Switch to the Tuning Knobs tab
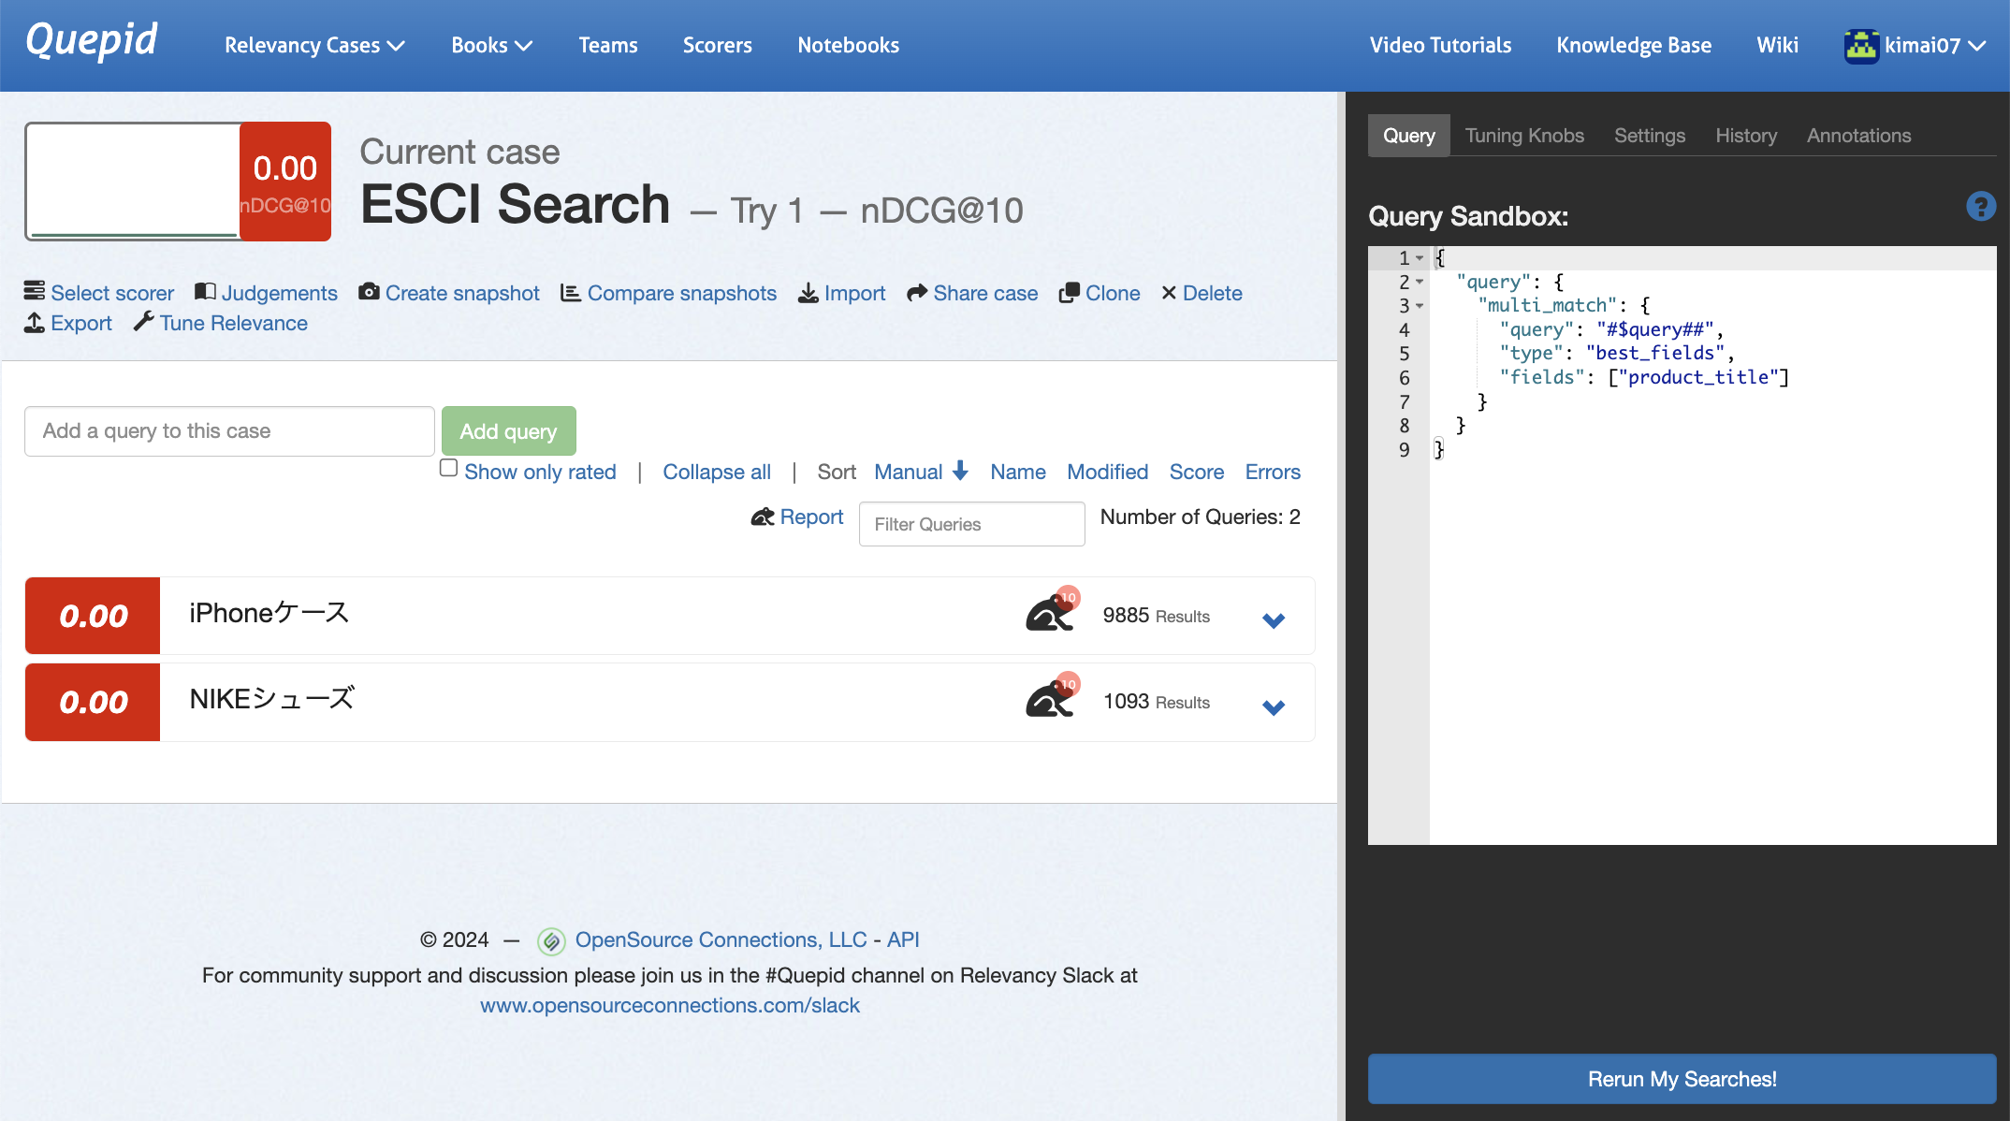 click(1523, 136)
